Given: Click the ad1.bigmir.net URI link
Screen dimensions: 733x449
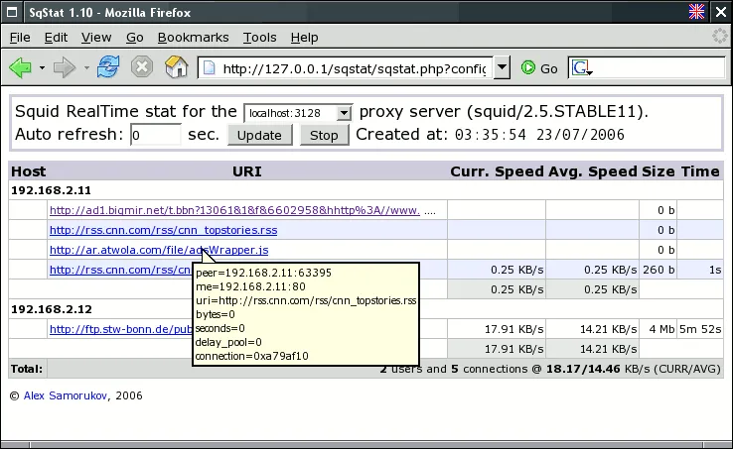Looking at the screenshot, I should (234, 210).
